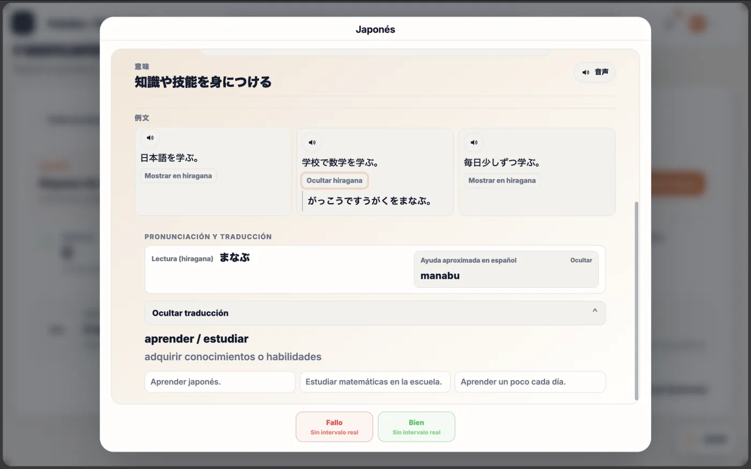751x469 pixels.
Task: Click Aprender japonés translation box
Action: coord(220,382)
